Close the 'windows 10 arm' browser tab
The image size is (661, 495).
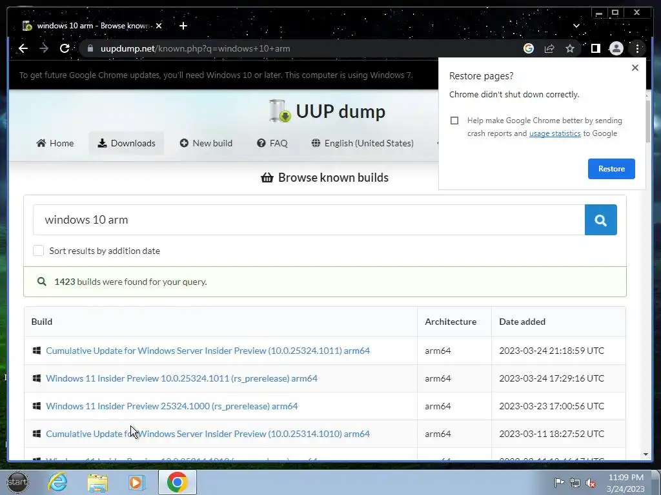coord(159,26)
